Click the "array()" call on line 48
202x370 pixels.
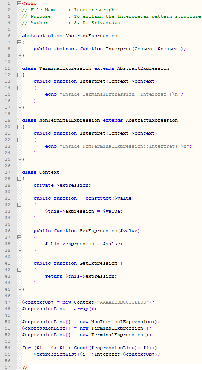[84, 309]
